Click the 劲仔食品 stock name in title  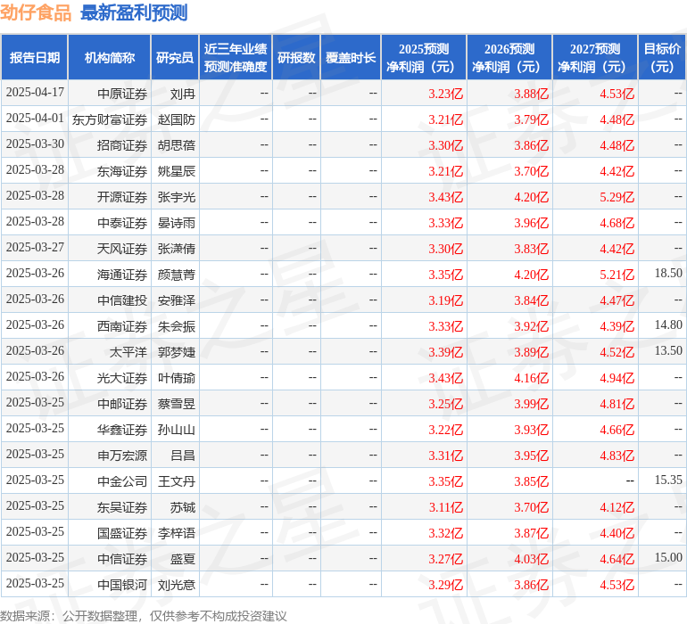coord(36,12)
